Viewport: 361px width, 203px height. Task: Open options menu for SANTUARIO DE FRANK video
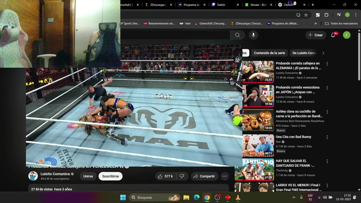pyautogui.click(x=327, y=162)
